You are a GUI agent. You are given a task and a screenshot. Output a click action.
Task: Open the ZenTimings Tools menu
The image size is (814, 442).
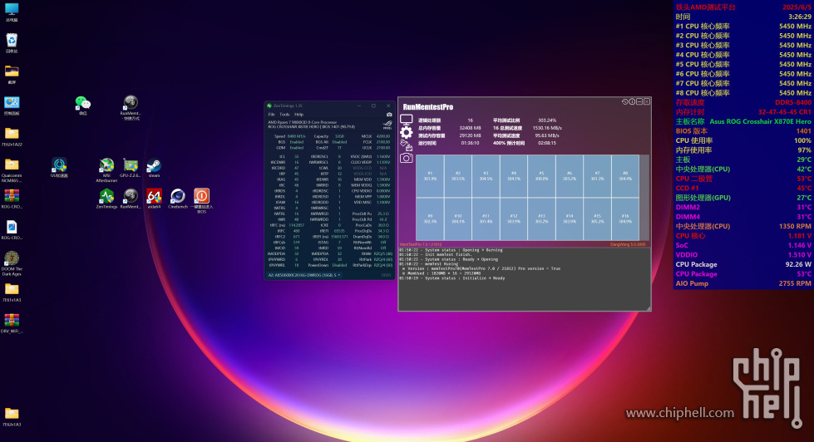coord(284,114)
